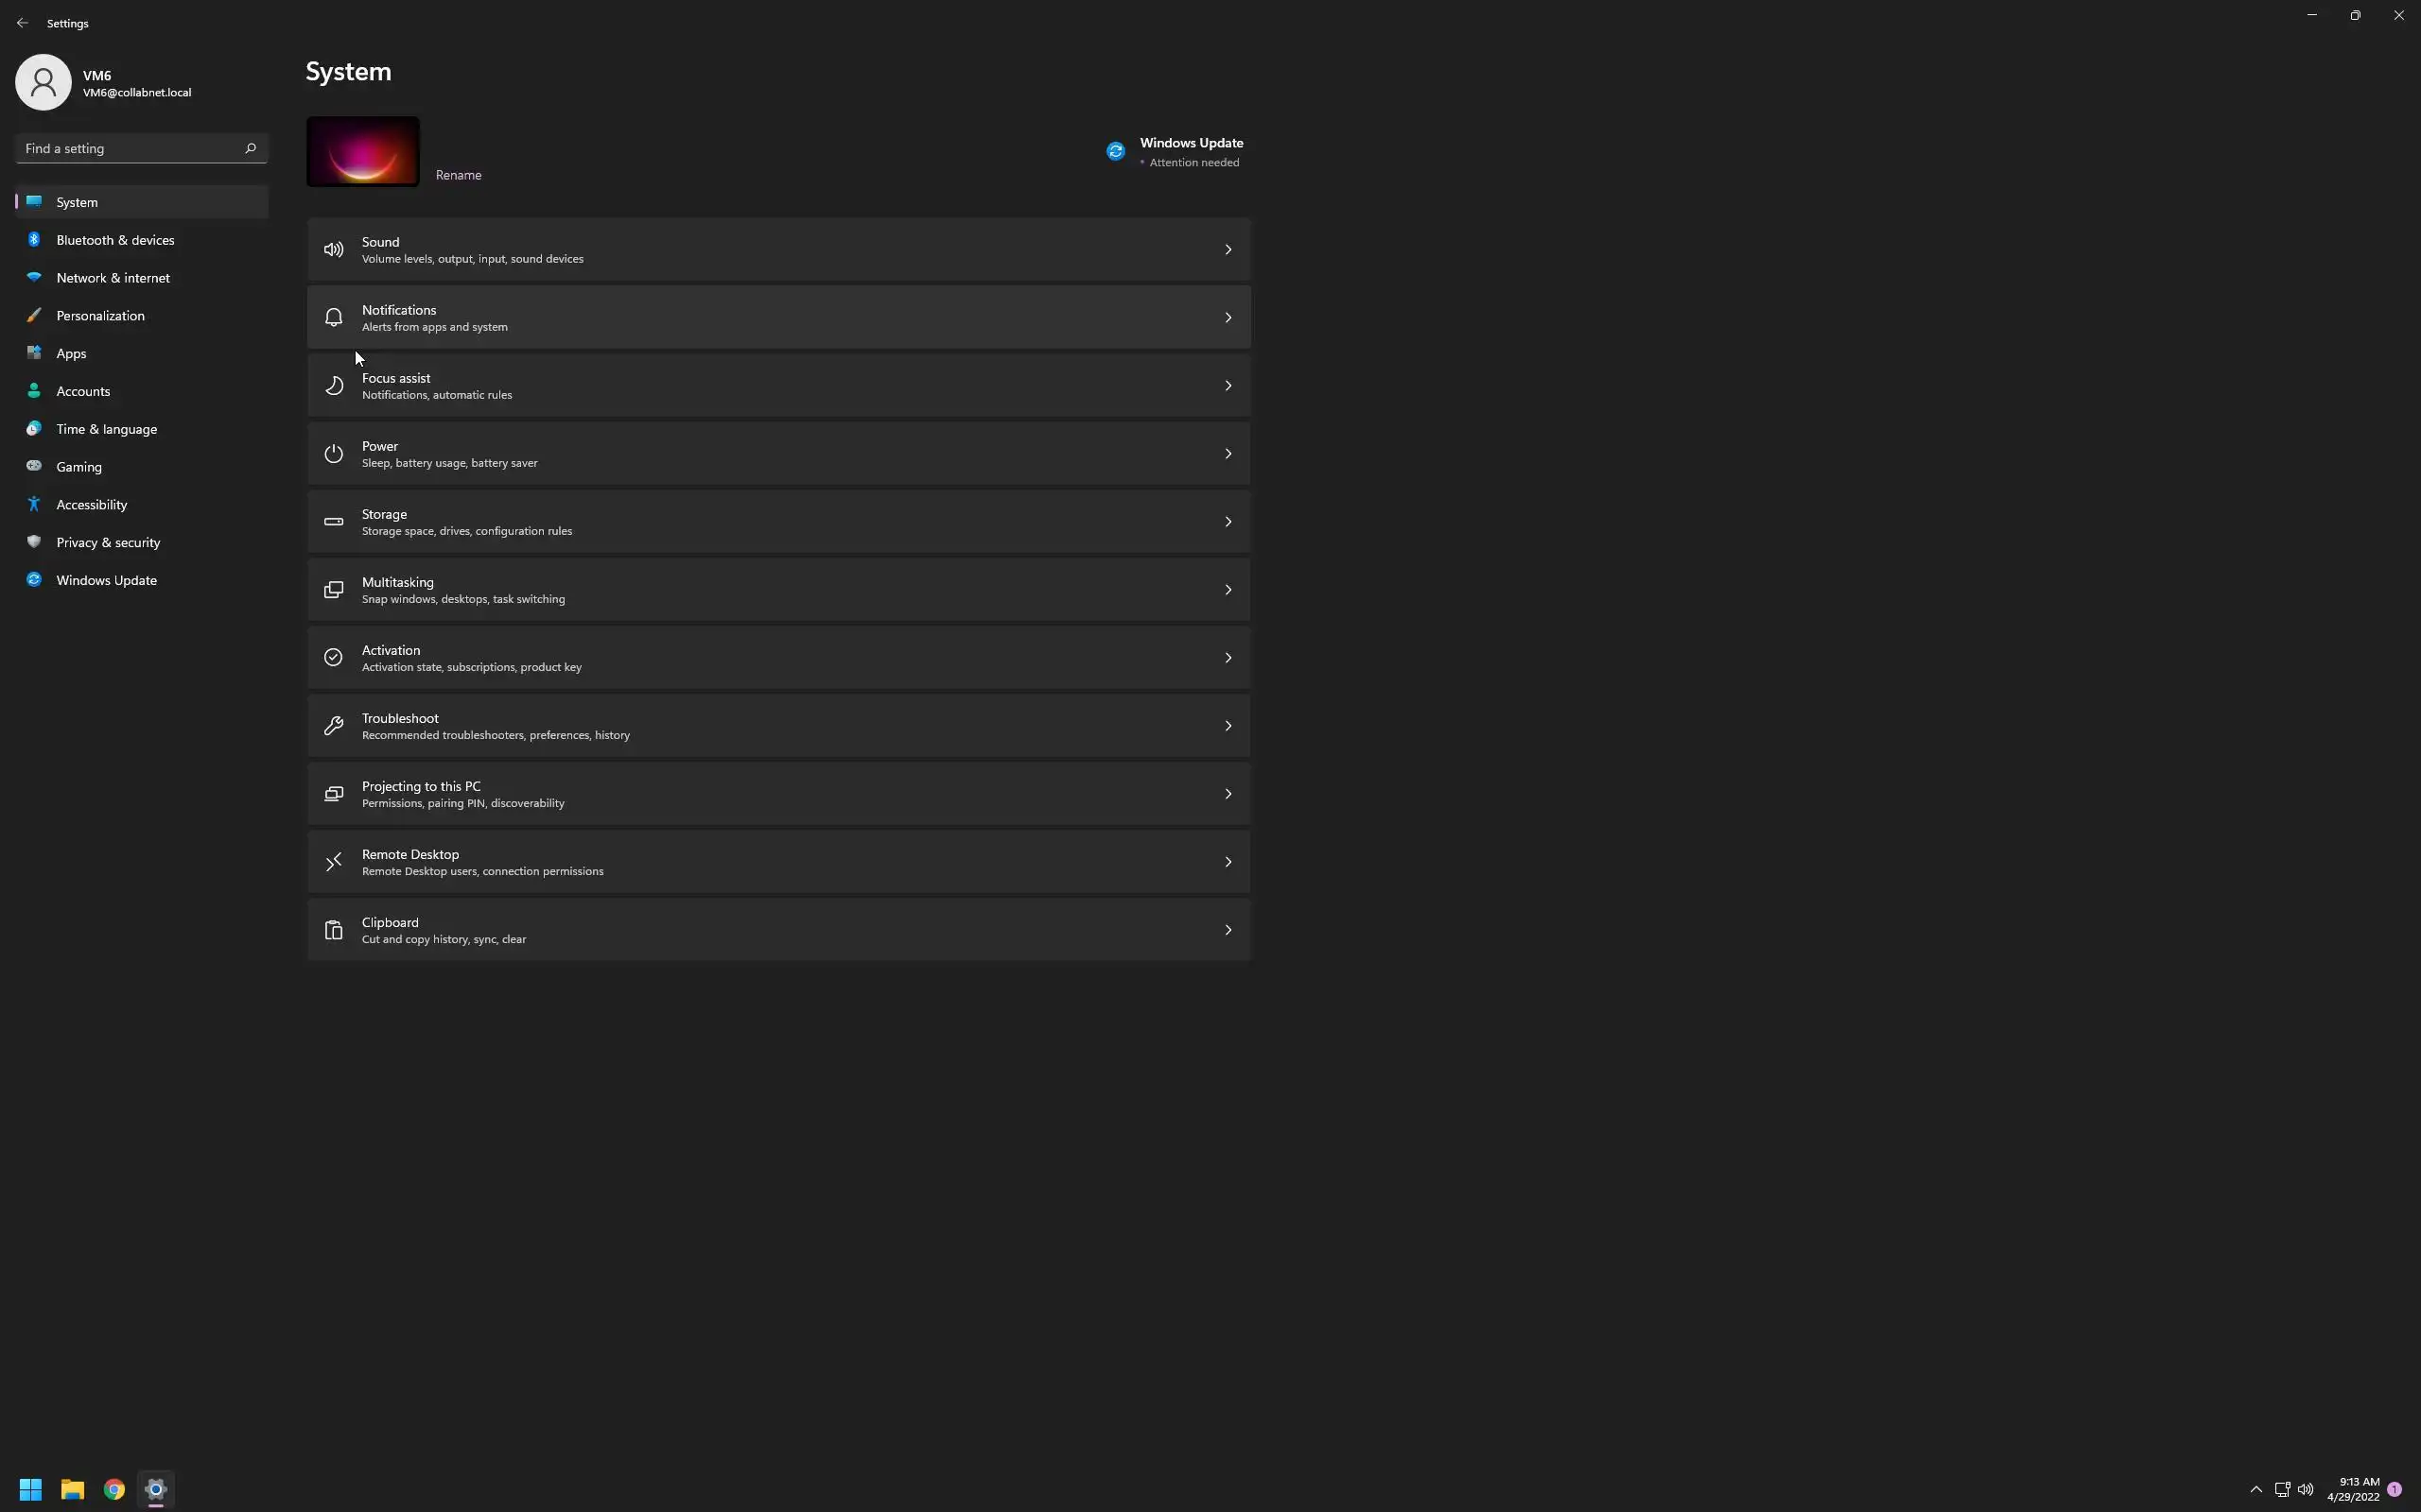Image resolution: width=2421 pixels, height=1512 pixels.
Task: Open Multitasking via its chevron arrow
Action: click(1228, 590)
